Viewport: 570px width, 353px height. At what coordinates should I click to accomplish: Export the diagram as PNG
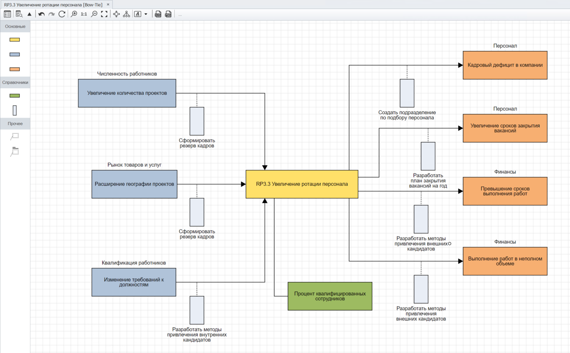(x=168, y=14)
